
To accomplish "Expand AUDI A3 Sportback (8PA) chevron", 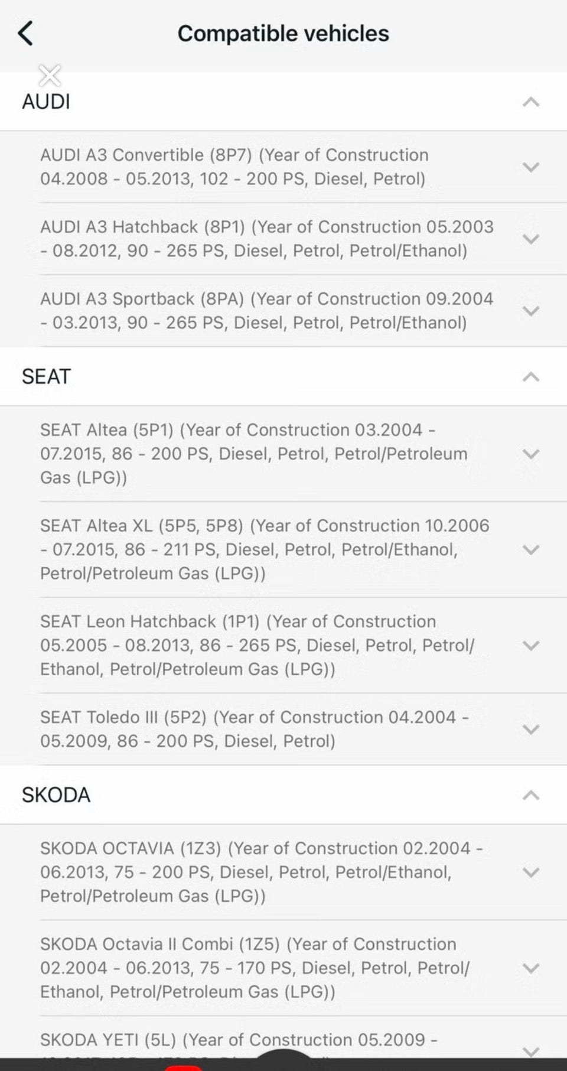I will (531, 311).
